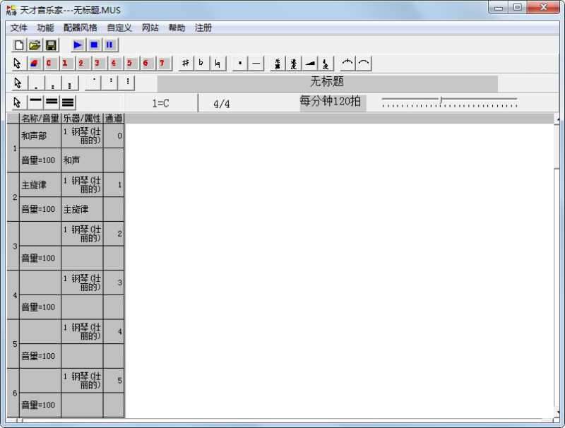Image resolution: width=565 pixels, height=428 pixels.
Task: Save the score with the floppy disk icon
Action: 51,45
